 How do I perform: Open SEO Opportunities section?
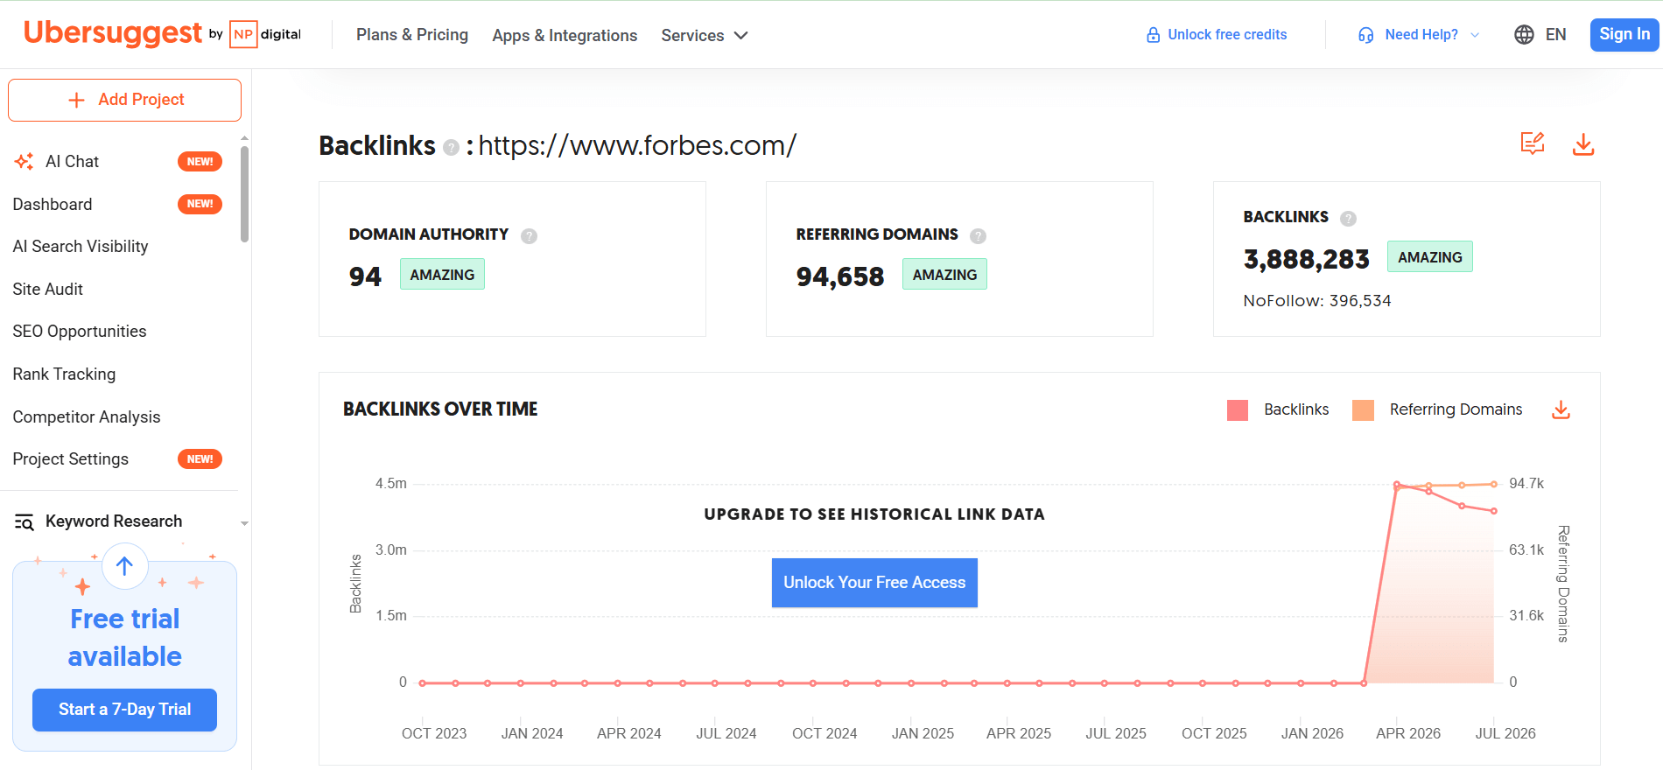[80, 332]
